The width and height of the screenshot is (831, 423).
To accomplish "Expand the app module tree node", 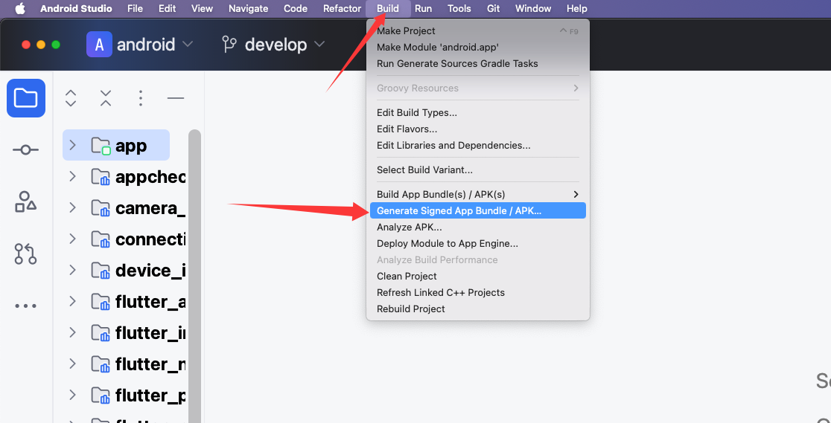I will tap(72, 146).
